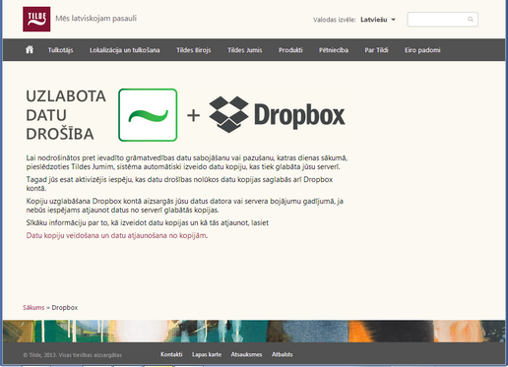Open the Latviešu language dropdown
This screenshot has width=508, height=367.
(378, 20)
